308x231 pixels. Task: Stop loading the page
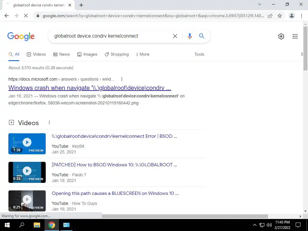26,16
